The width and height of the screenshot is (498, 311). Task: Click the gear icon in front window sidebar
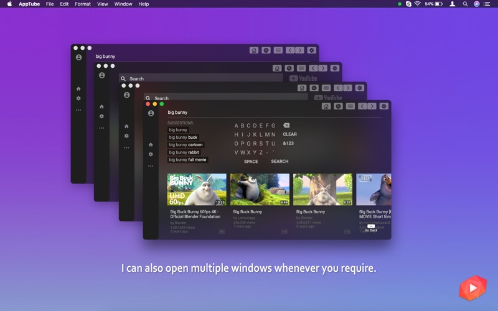(151, 154)
